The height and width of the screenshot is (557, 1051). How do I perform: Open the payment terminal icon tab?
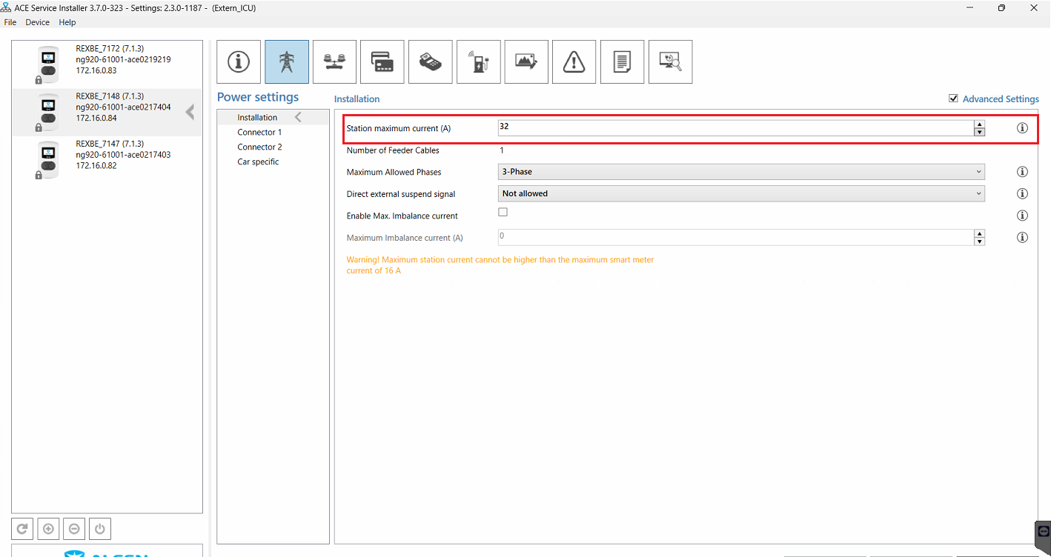tap(430, 62)
